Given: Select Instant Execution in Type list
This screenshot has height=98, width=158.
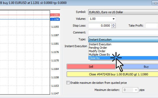Looking at the screenshot, I should pos(123,44).
